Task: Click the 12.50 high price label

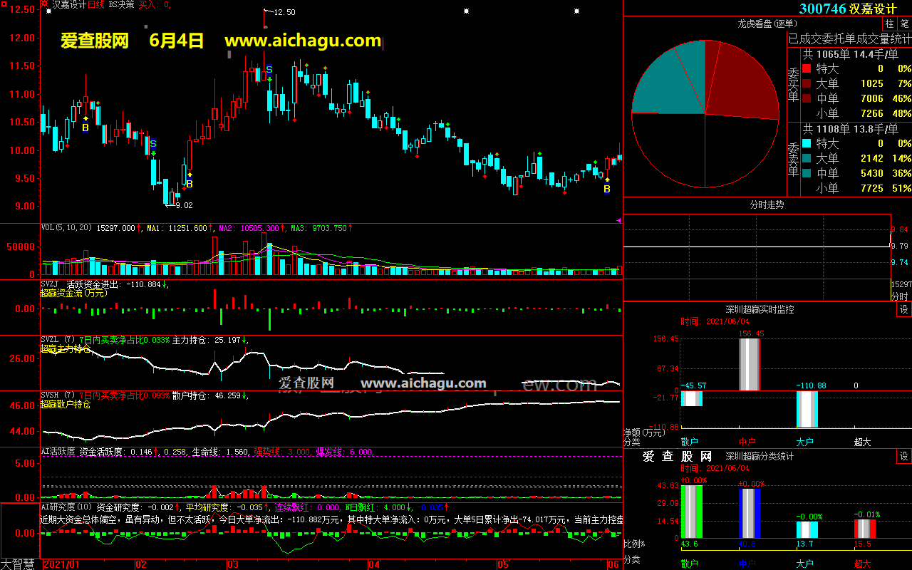Action: coord(284,13)
